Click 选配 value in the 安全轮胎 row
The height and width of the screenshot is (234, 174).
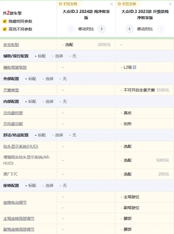click(69, 45)
